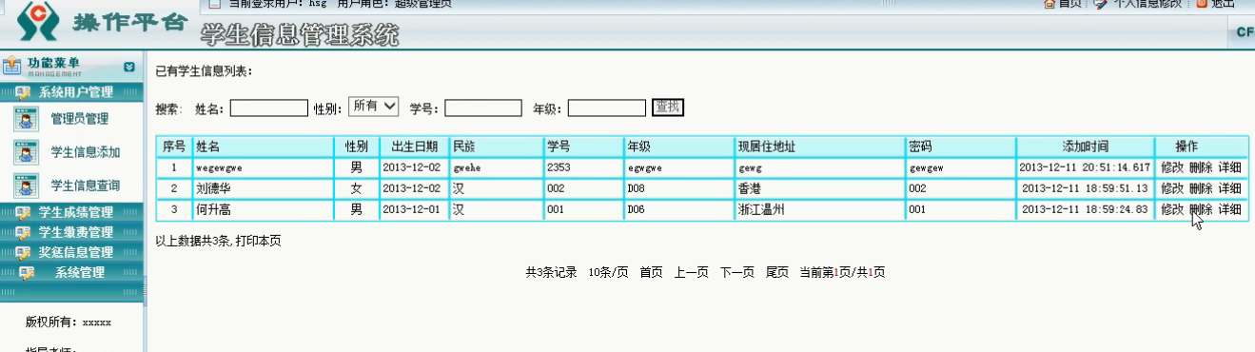Click 删除 for student 何升高
This screenshot has width=1255, height=352.
pyautogui.click(x=1201, y=209)
